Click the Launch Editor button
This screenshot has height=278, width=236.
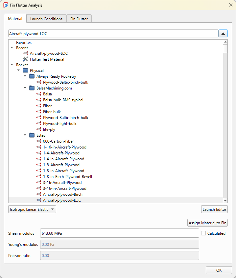click(x=214, y=209)
